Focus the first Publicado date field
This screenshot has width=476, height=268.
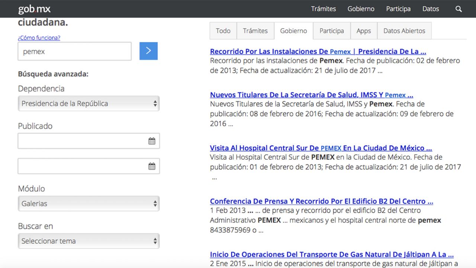[x=89, y=141]
